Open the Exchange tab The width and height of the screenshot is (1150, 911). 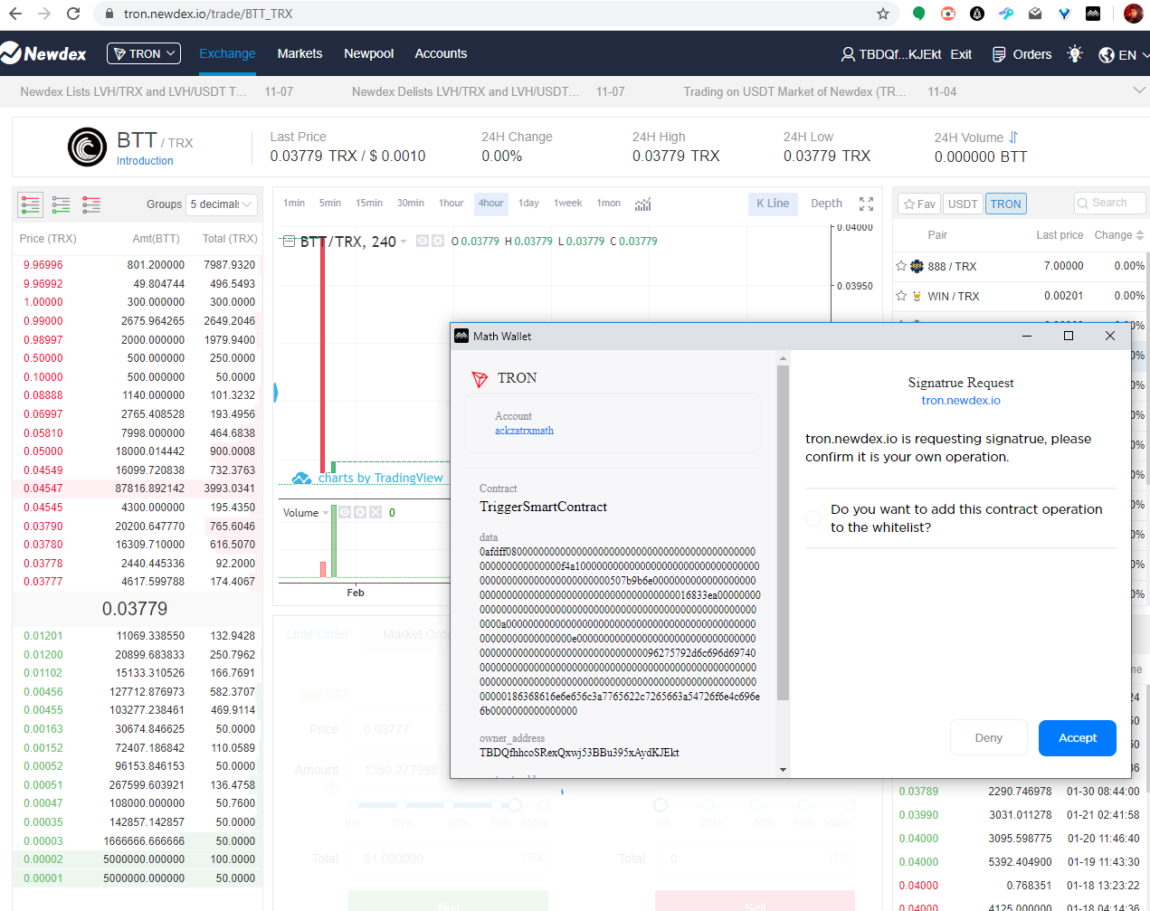227,53
